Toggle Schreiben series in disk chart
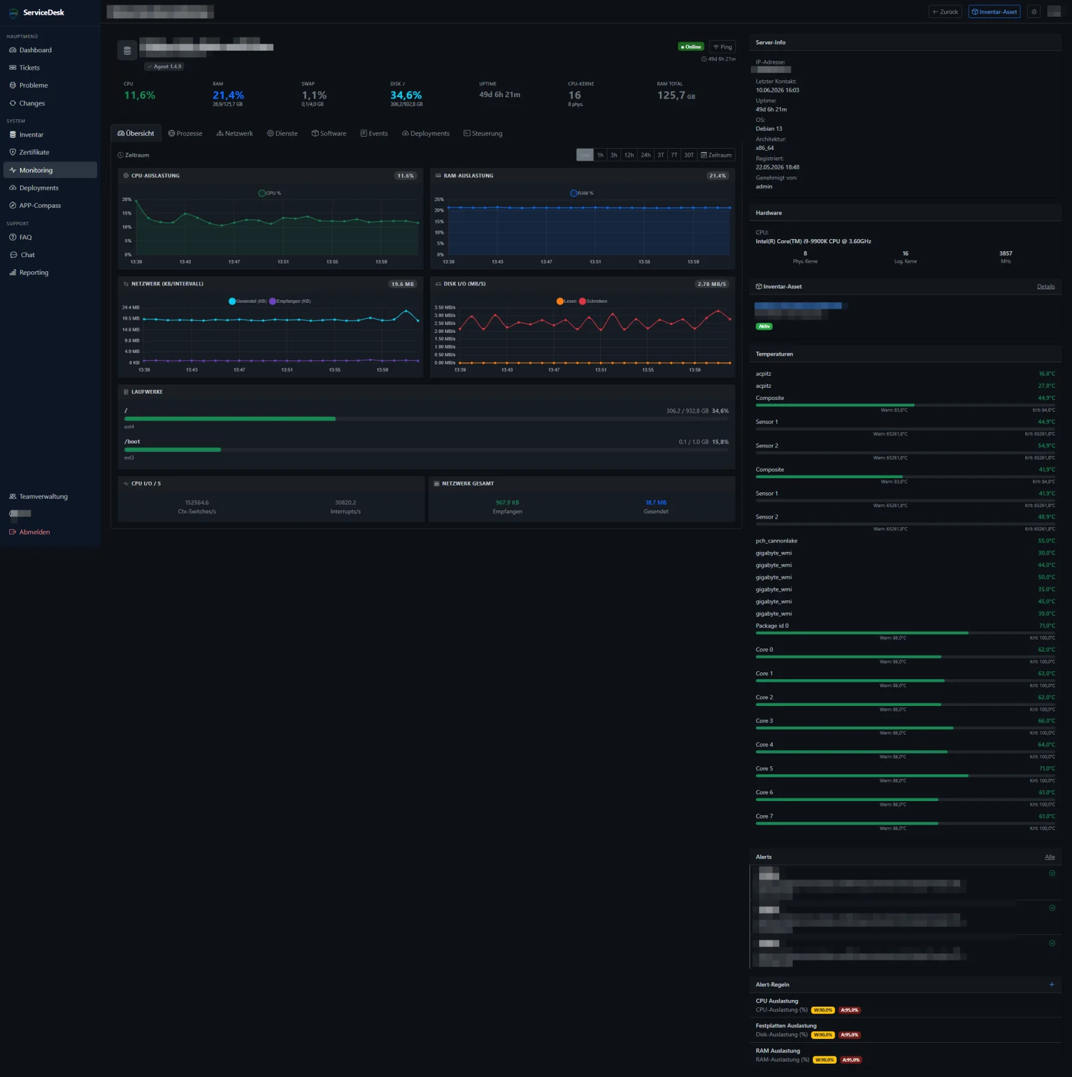This screenshot has width=1072, height=1077. coord(594,301)
